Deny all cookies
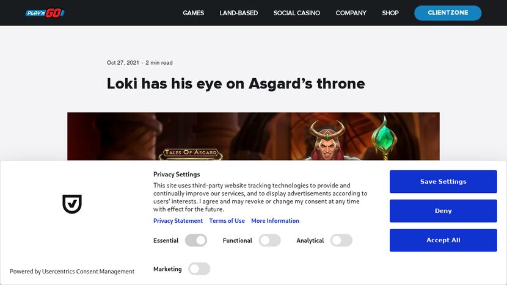Image resolution: width=507 pixels, height=285 pixels. point(443,211)
